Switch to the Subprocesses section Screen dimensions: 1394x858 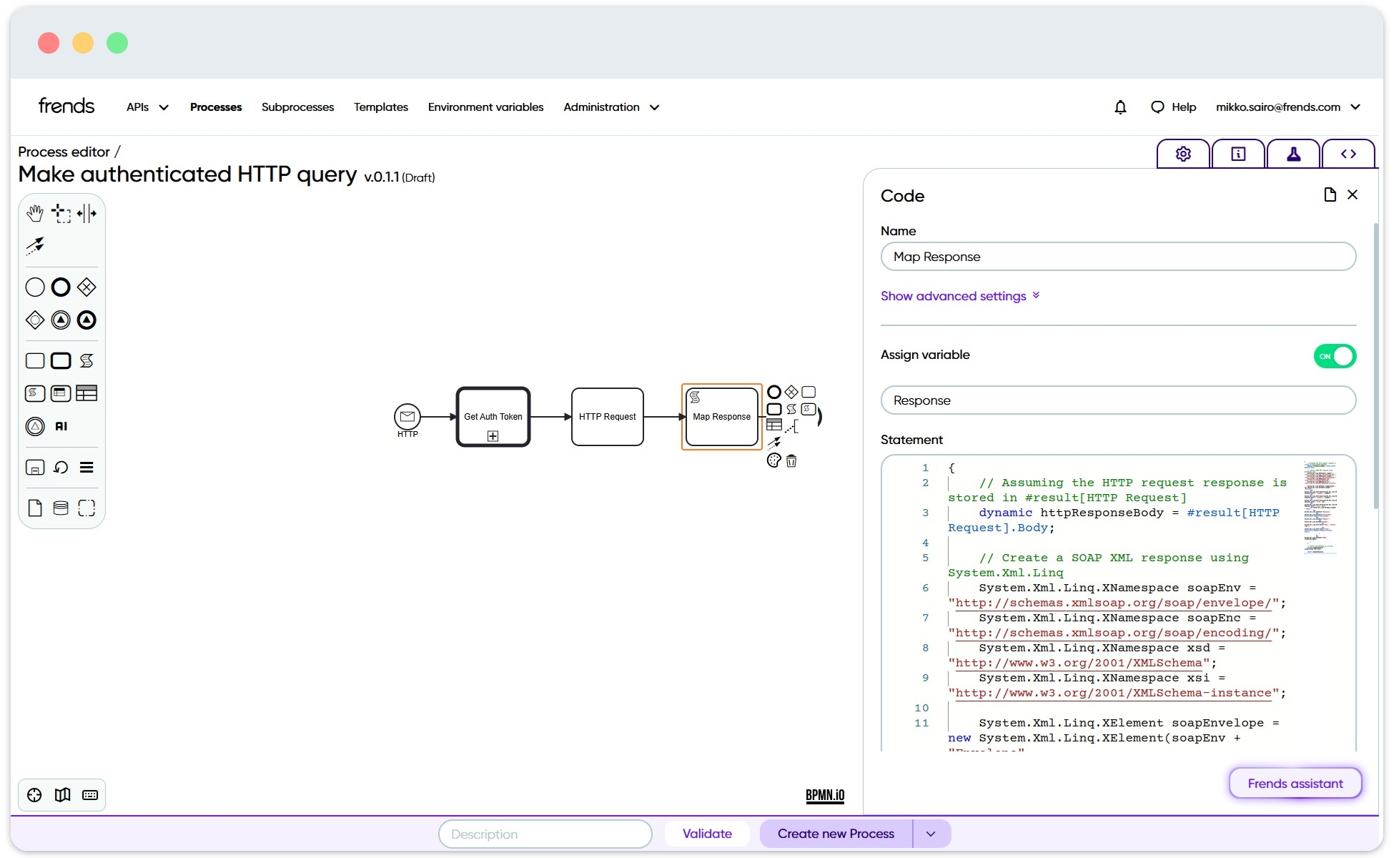click(297, 107)
